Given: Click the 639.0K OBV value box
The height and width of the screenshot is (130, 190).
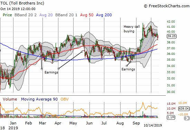Looking at the screenshot, I should click(x=184, y=109).
